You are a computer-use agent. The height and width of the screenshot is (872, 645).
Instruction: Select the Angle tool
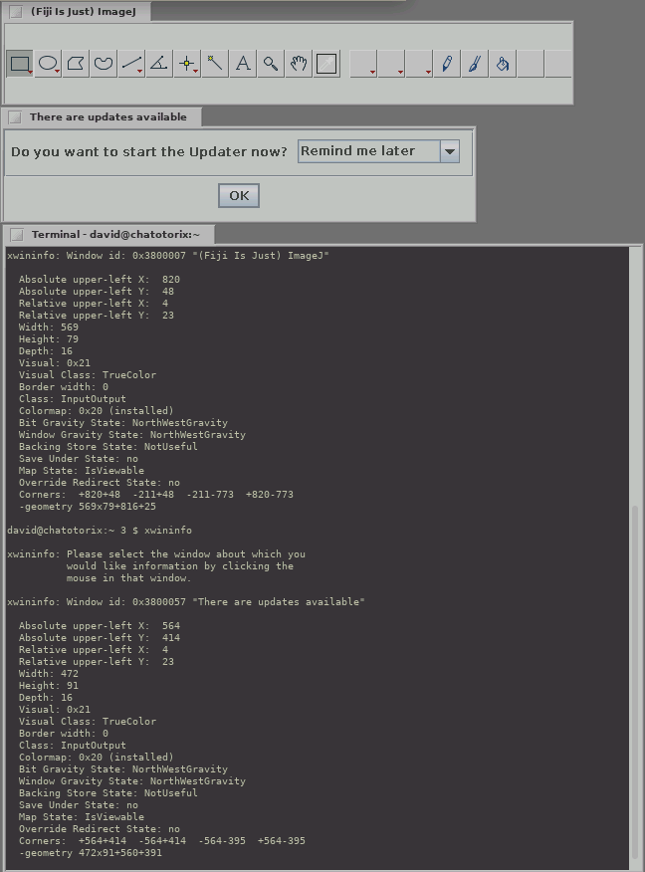point(159,65)
